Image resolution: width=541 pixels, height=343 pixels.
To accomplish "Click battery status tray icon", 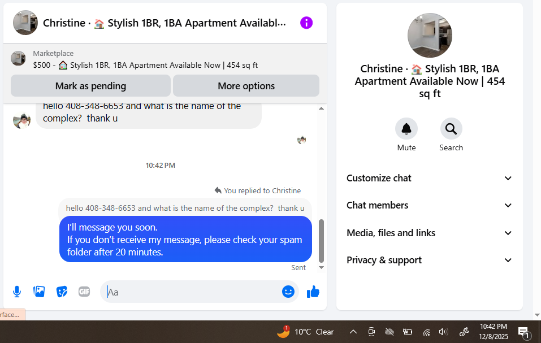I will click(x=408, y=332).
